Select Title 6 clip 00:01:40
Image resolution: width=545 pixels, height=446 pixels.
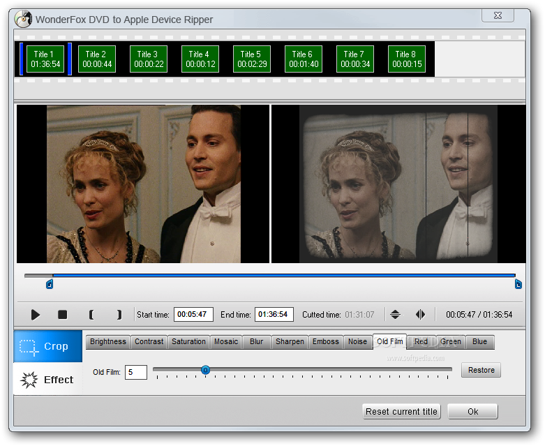304,59
